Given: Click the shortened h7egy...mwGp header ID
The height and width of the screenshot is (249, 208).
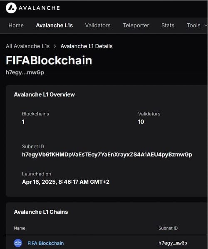Looking at the screenshot, I should (x=25, y=72).
